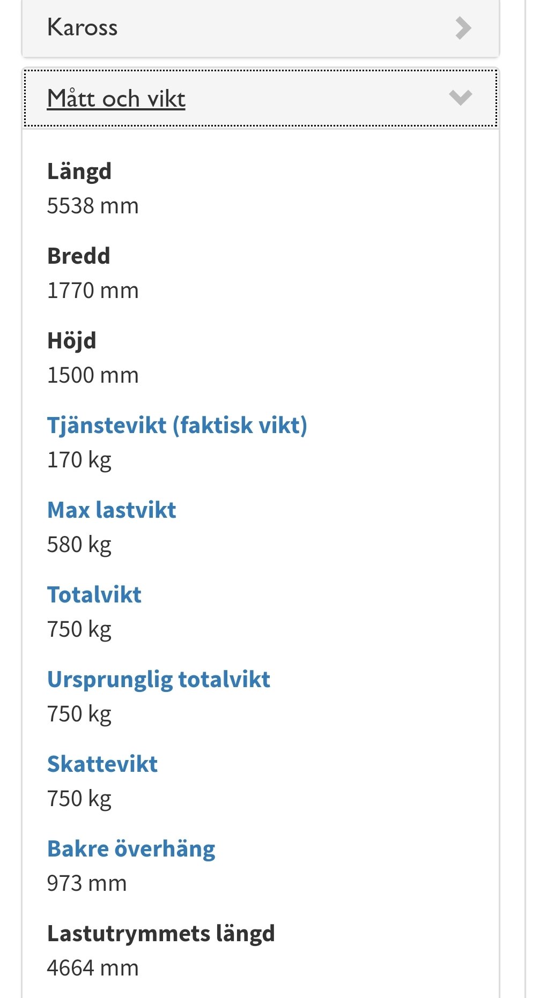Viewport: 540px width, 998px height.
Task: Open the Bakre överhäng link
Action: [x=131, y=848]
